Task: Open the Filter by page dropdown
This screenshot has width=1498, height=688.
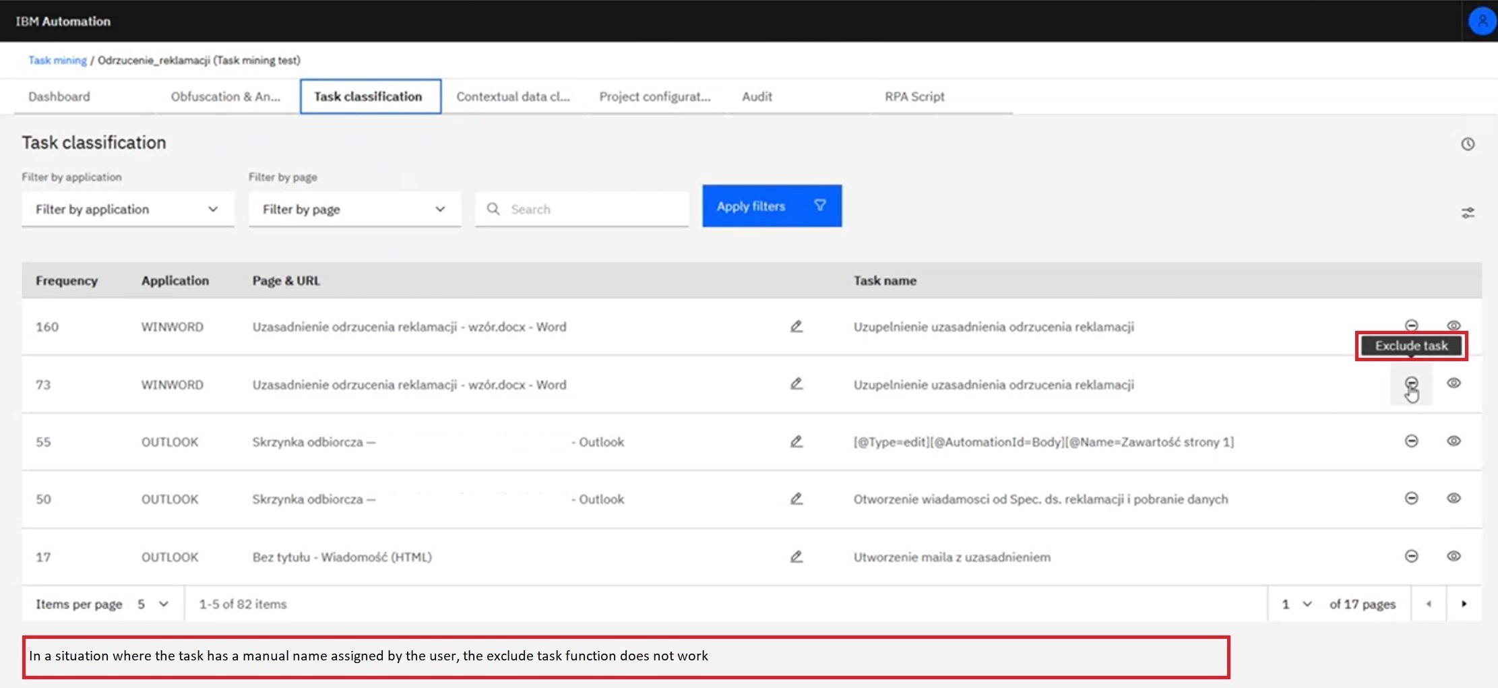Action: tap(354, 210)
